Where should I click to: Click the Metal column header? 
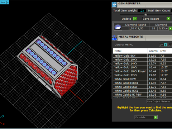click(130, 51)
